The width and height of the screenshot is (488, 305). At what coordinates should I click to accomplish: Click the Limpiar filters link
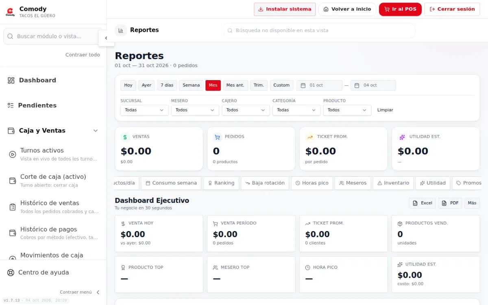coord(385,110)
